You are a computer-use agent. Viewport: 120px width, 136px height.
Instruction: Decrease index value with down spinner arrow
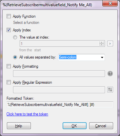coord(102,45)
